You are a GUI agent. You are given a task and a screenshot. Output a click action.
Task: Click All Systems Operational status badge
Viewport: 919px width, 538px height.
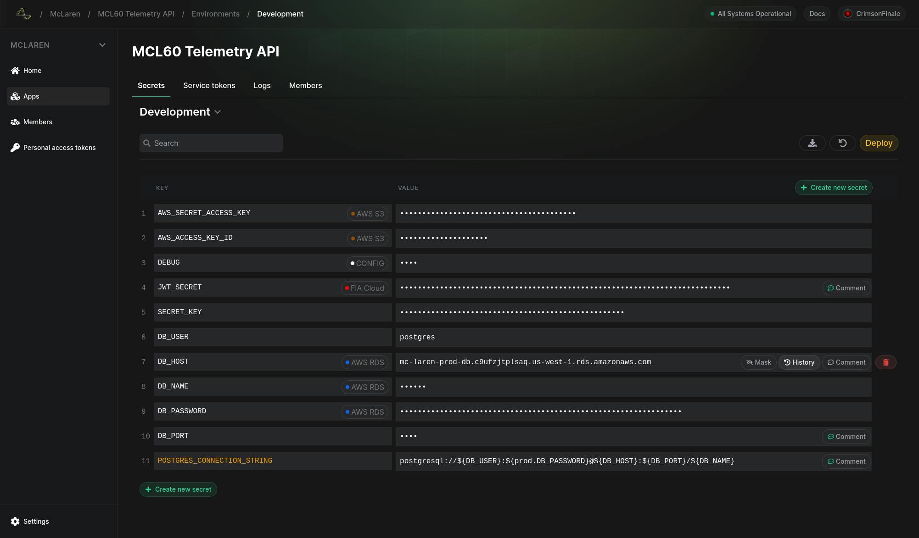(x=751, y=14)
